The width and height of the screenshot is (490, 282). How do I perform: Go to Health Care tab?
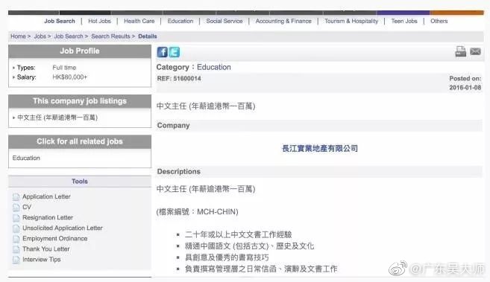pyautogui.click(x=139, y=21)
